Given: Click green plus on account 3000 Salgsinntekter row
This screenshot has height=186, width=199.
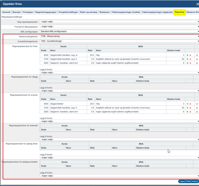Looking at the screenshot, I should (187, 104).
